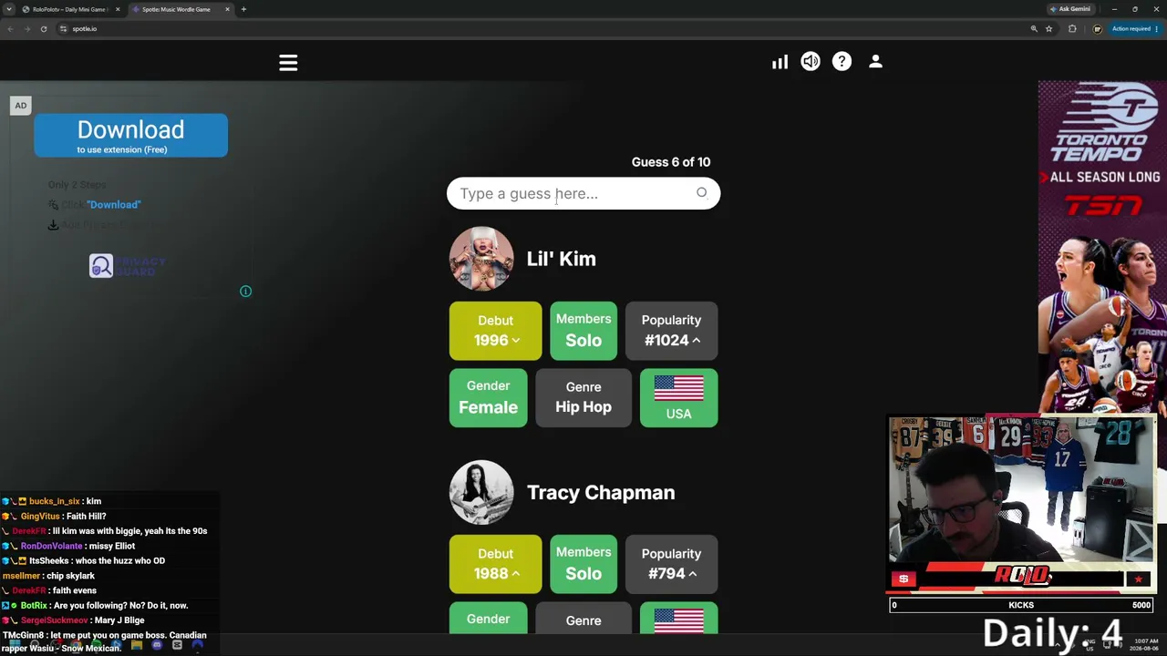Viewport: 1167px width, 656px height.
Task: Open the browser extensions puzzle icon
Action: point(1072,29)
